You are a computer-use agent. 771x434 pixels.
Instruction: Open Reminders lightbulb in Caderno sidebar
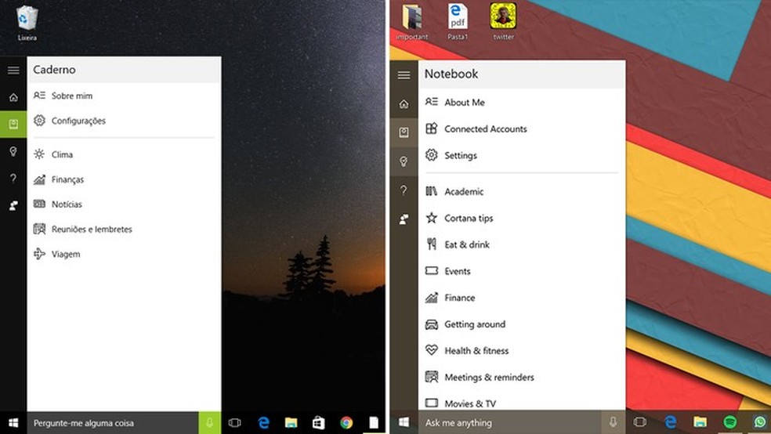13,151
